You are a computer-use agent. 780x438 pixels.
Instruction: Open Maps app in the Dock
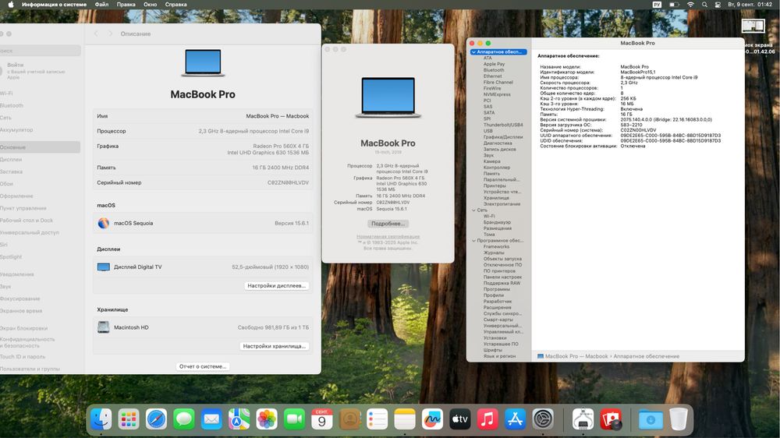(239, 419)
